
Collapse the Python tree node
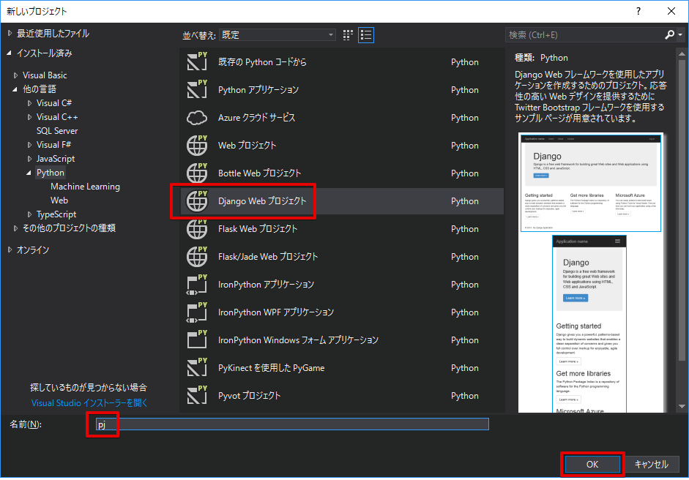click(29, 173)
